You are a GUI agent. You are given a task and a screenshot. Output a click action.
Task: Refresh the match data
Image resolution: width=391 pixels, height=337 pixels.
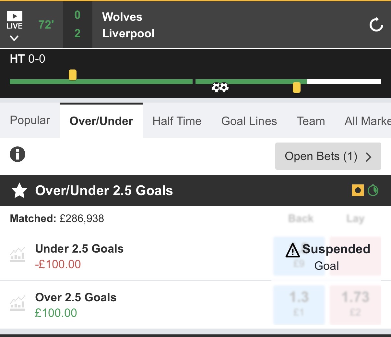click(376, 25)
